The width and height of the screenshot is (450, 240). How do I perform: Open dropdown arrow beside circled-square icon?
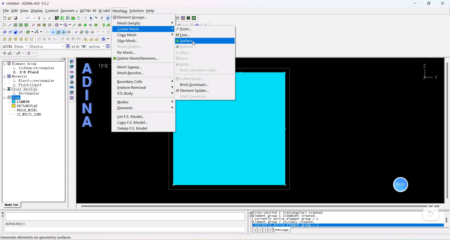coord(61,25)
